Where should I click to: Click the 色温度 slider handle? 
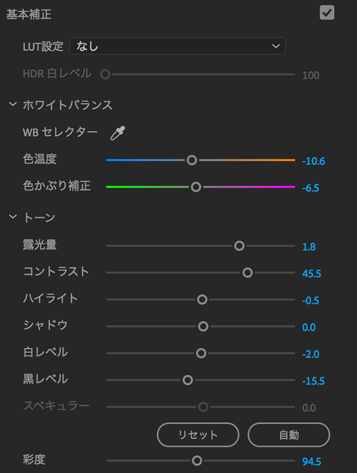[x=192, y=160]
